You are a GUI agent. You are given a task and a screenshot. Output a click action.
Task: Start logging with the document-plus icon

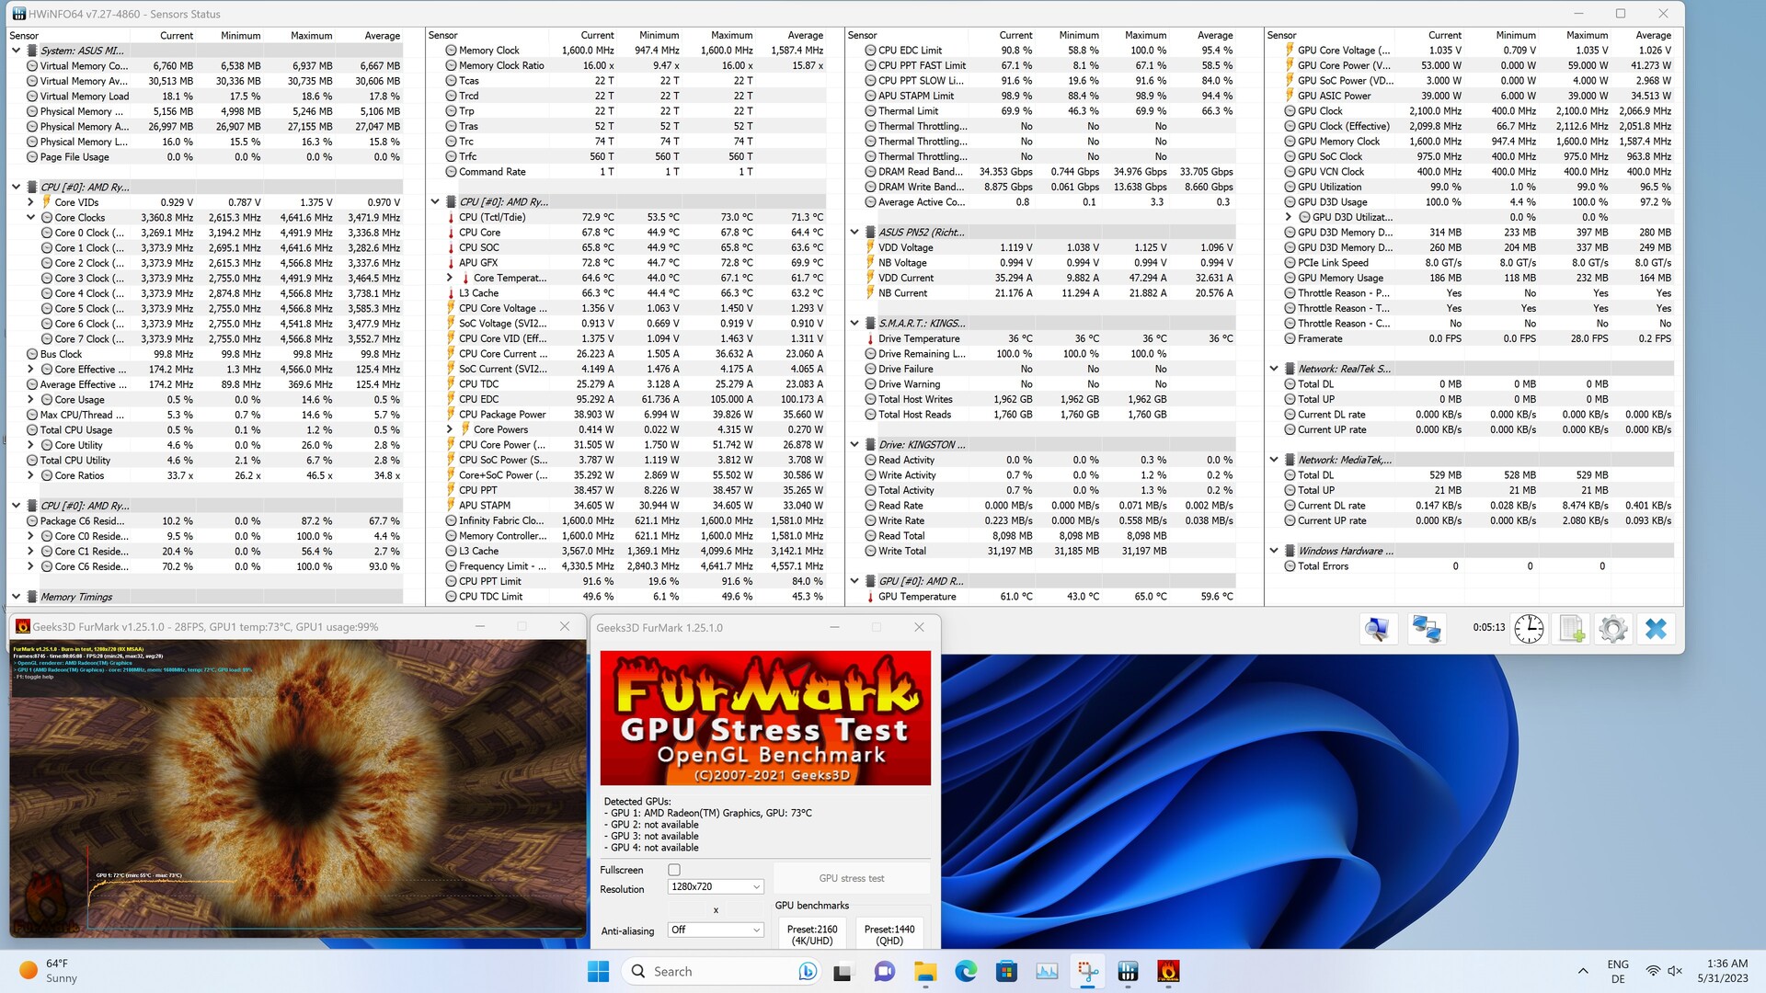point(1572,629)
